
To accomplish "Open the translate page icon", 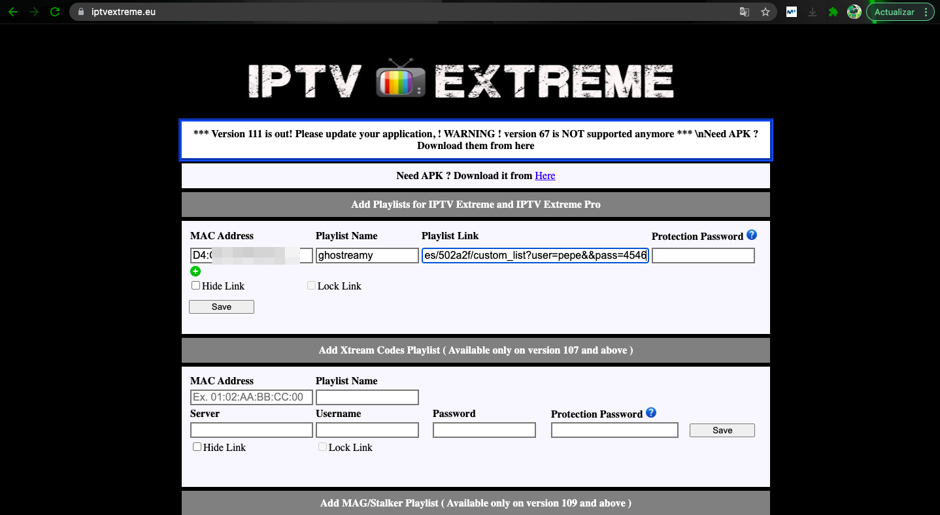I will pyautogui.click(x=744, y=12).
